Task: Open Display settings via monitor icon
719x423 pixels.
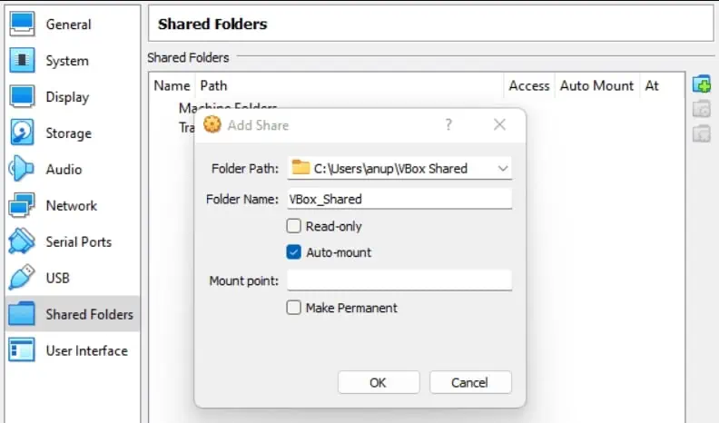Action: 21,97
